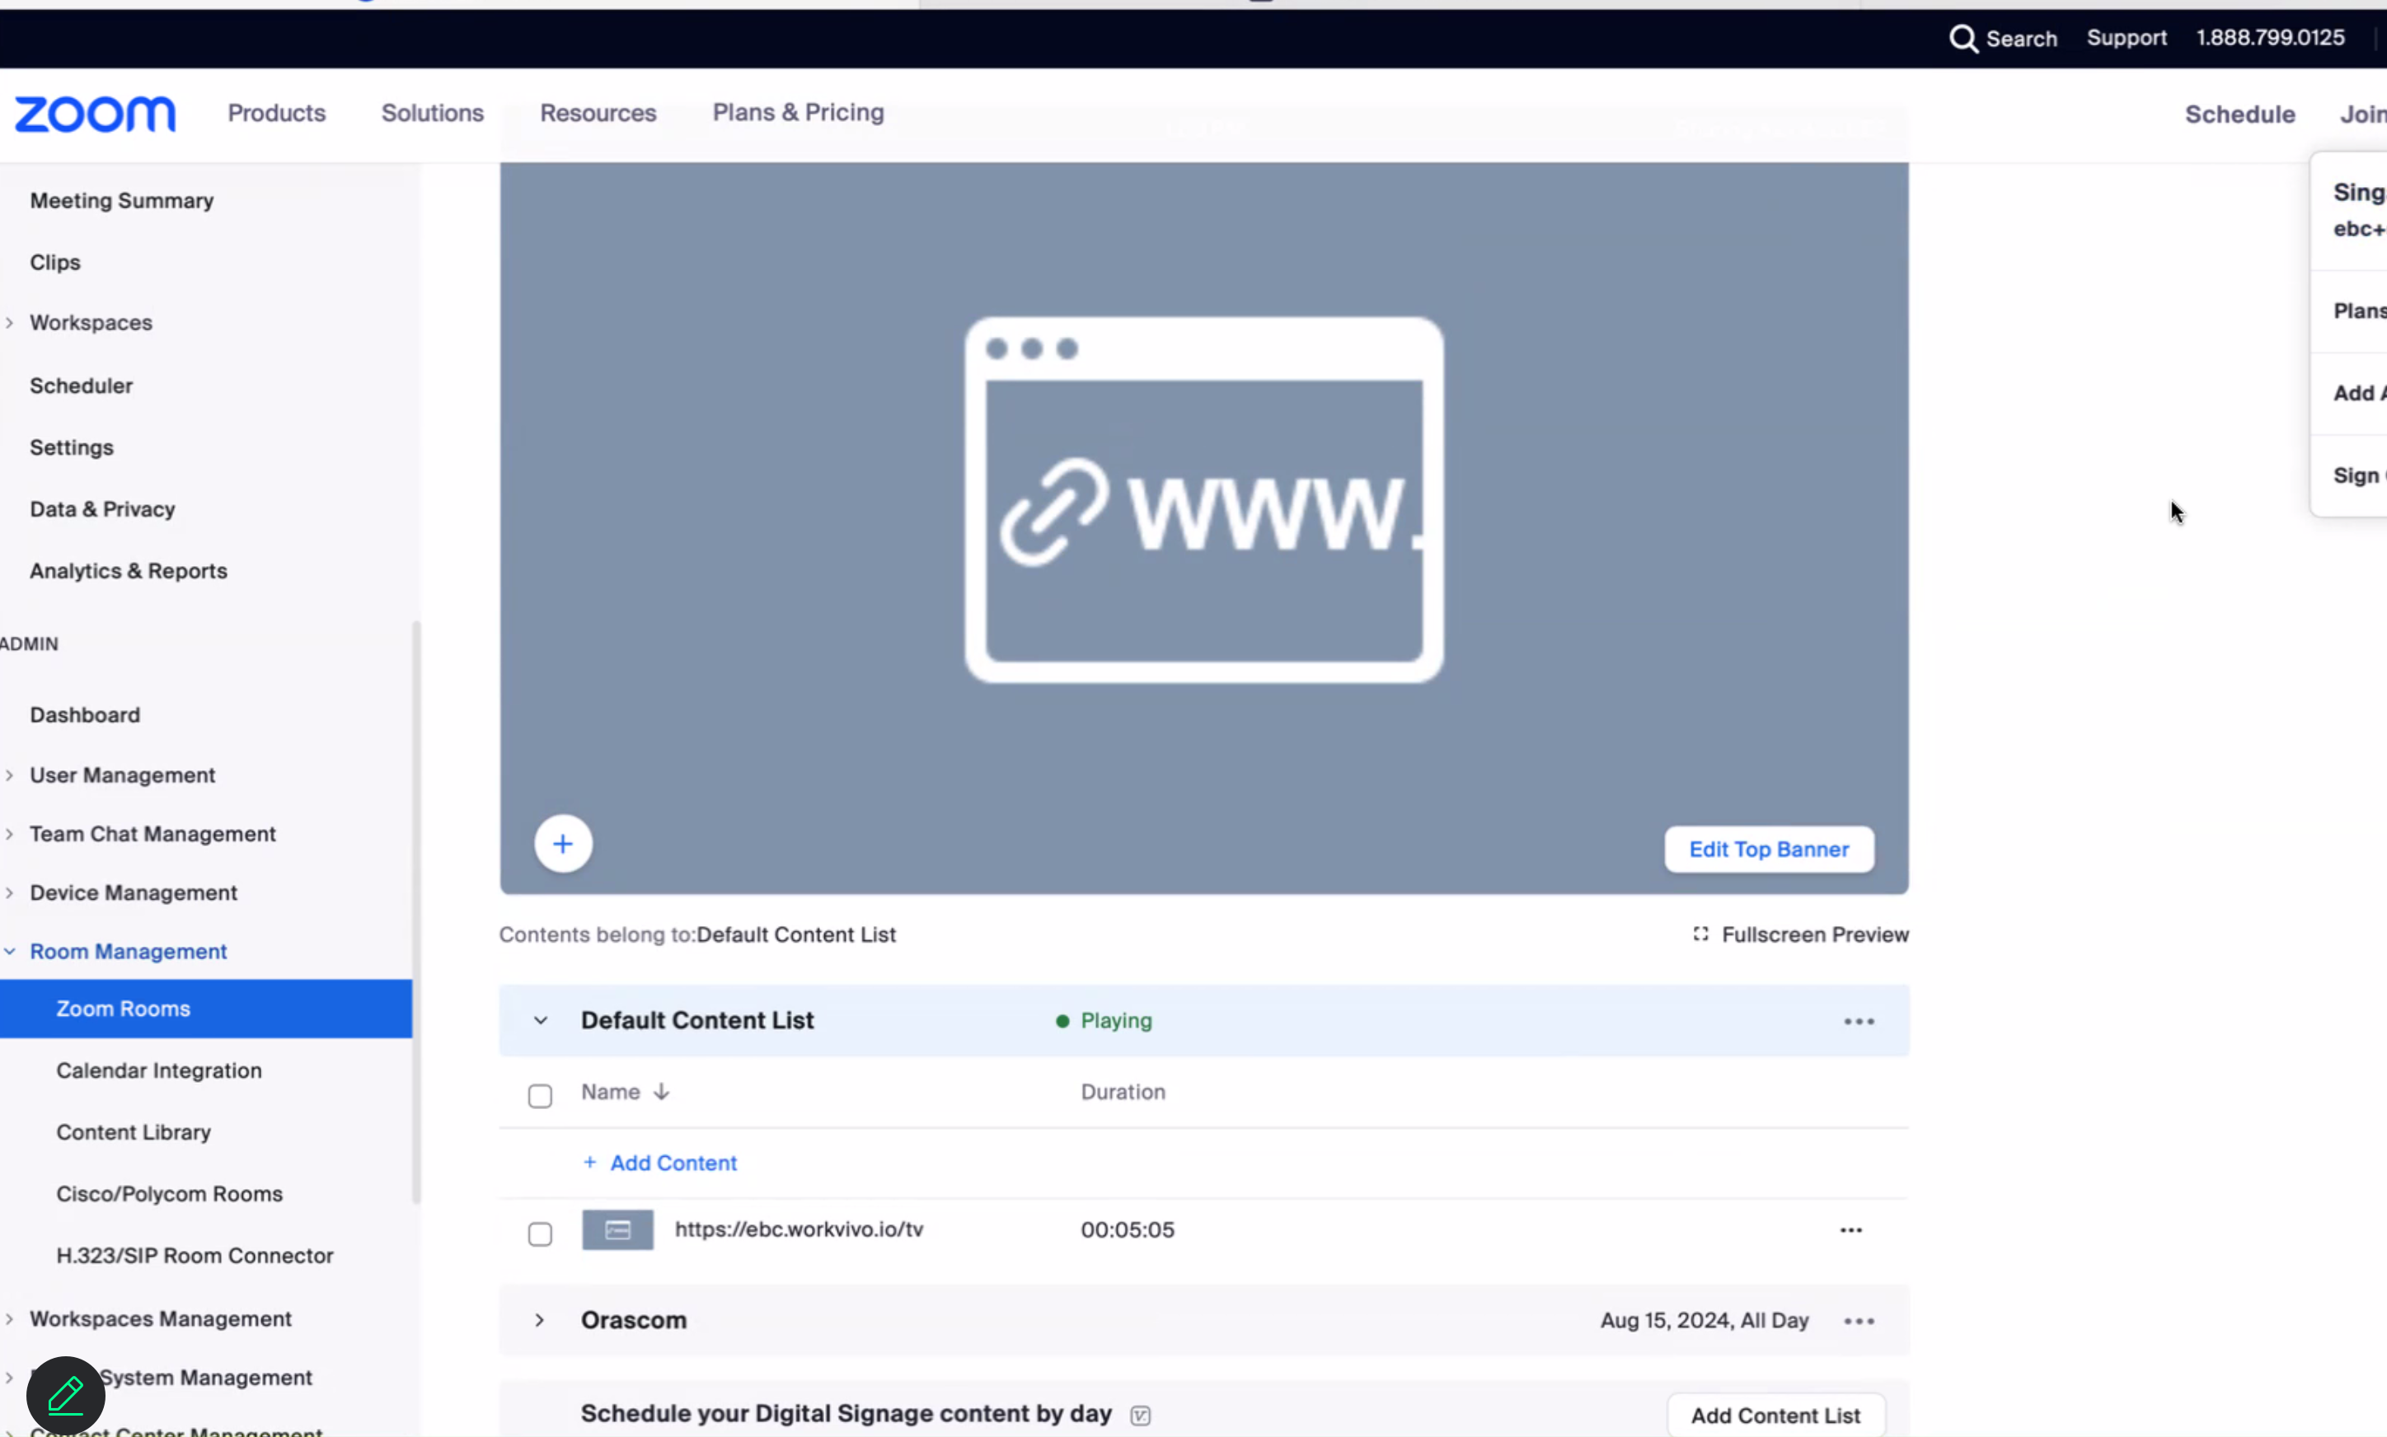Open Data & Privacy page

coord(103,509)
